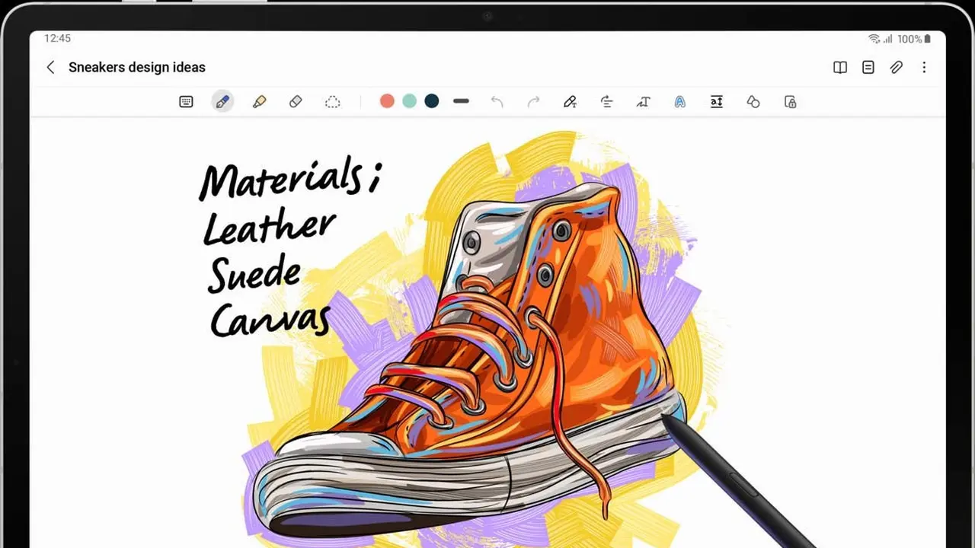Select the Eraser tool
The height and width of the screenshot is (548, 975).
point(296,101)
